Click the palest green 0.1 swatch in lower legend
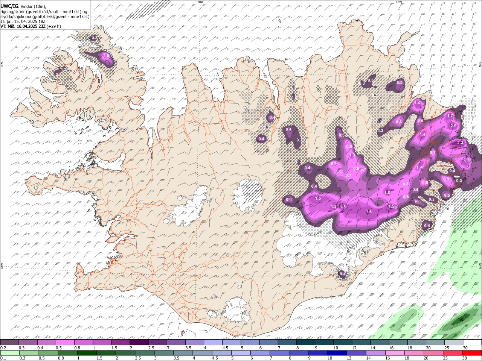This screenshot has width=482, height=361. coord(10,353)
